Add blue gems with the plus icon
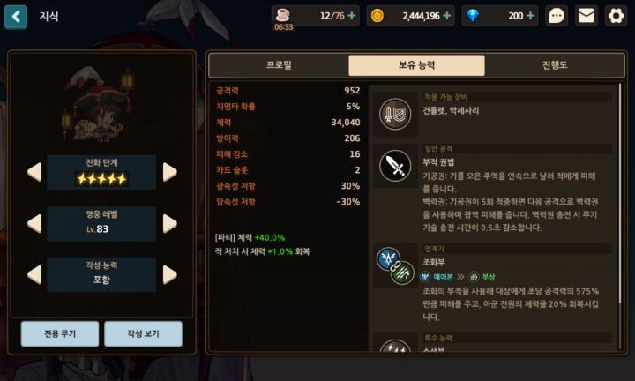This screenshot has width=635, height=381. pos(530,16)
